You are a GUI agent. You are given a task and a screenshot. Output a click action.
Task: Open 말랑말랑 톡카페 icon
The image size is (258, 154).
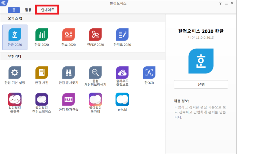click(x=95, y=100)
